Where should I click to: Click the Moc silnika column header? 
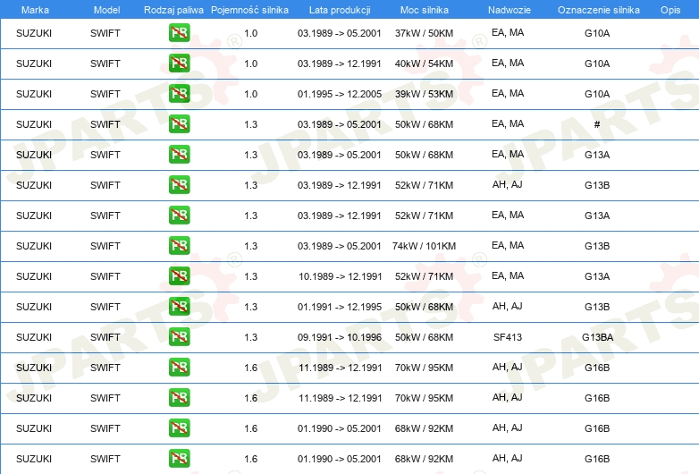tap(425, 10)
